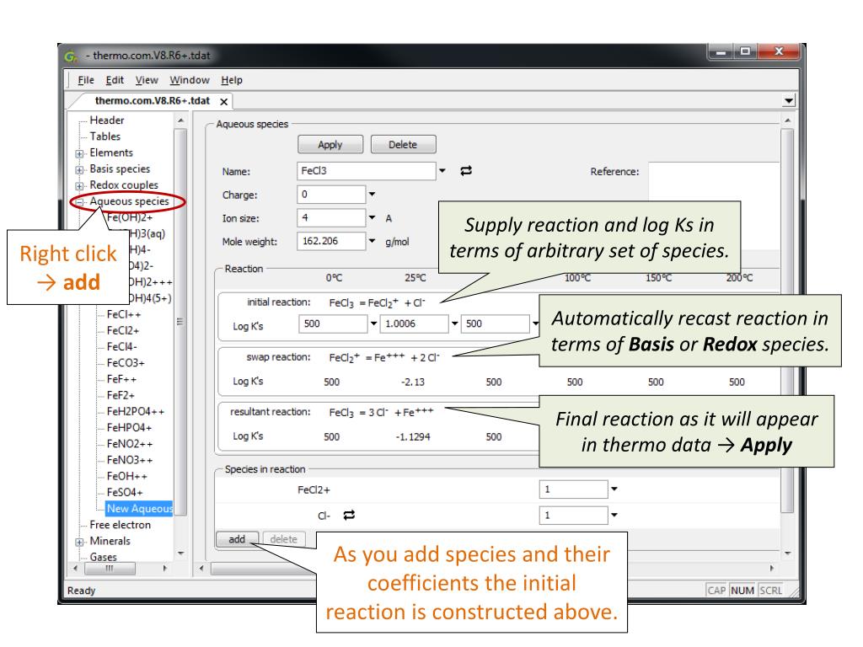Click the Cl- coefficient input field
The height and width of the screenshot is (647, 863).
click(x=573, y=516)
